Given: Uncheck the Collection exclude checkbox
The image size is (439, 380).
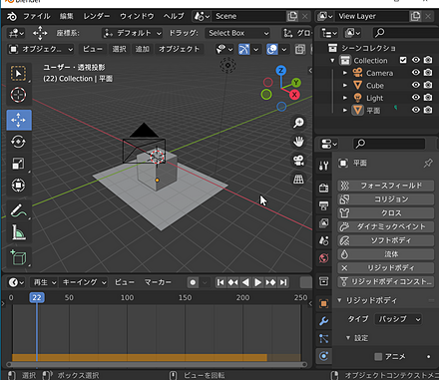Looking at the screenshot, I should (403, 60).
